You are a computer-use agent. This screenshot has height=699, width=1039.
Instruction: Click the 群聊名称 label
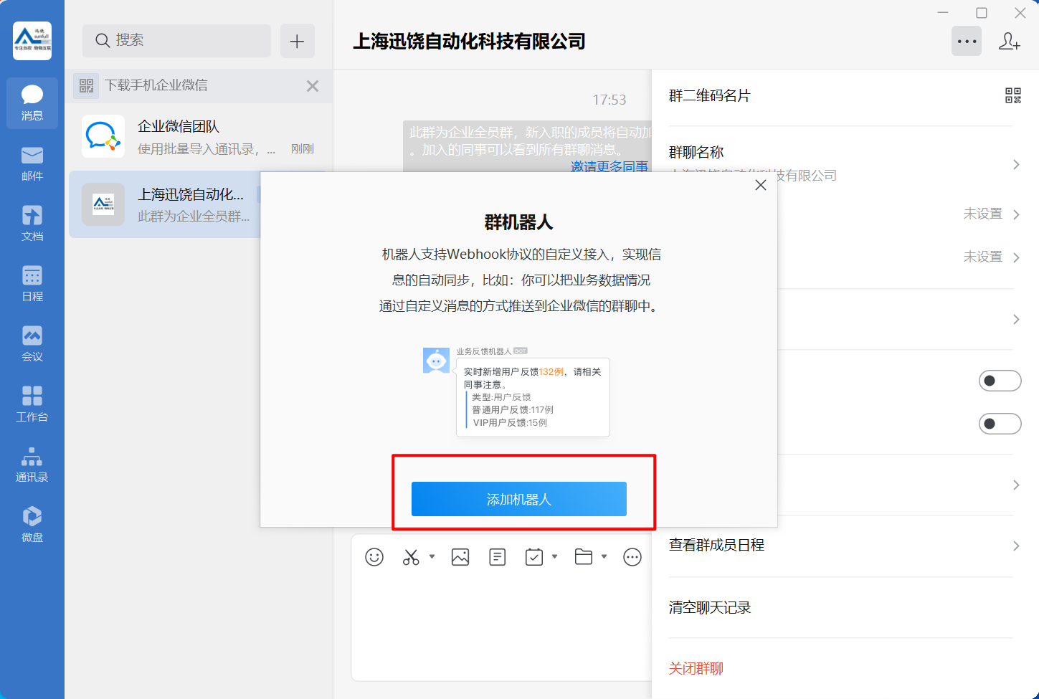pyautogui.click(x=696, y=152)
